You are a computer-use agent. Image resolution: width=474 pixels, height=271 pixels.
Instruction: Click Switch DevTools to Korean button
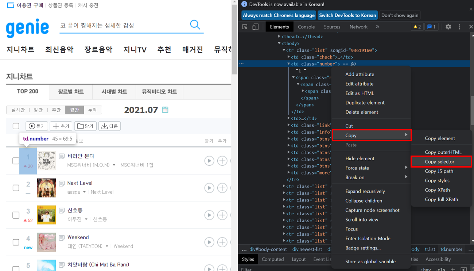(347, 15)
